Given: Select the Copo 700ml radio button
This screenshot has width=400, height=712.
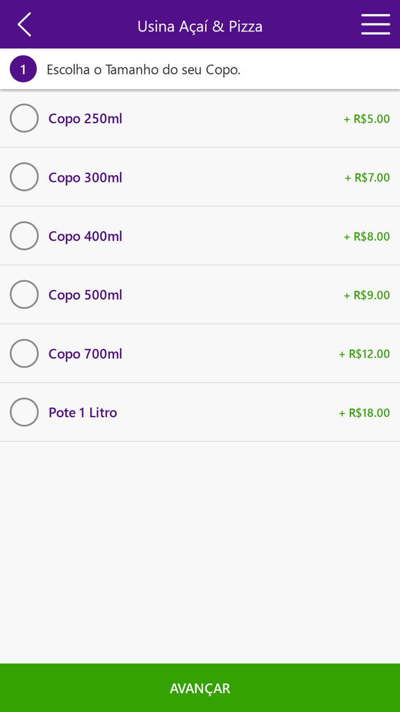Looking at the screenshot, I should 24,353.
